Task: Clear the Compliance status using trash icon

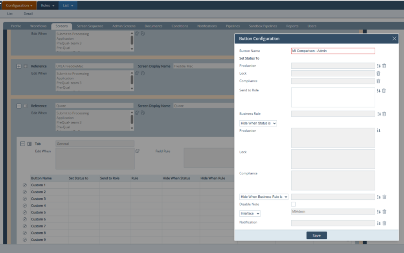Action: [x=378, y=81]
